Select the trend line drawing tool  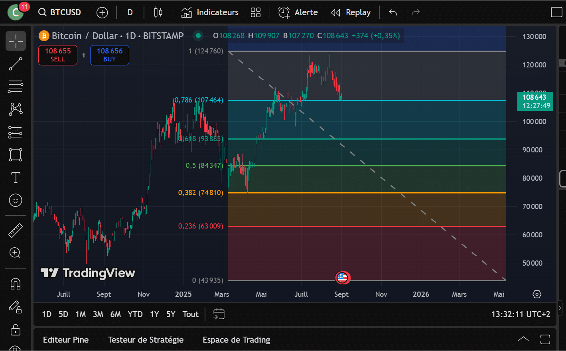click(16, 64)
